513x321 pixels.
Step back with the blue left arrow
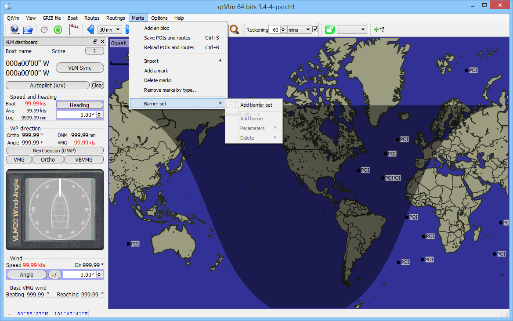(x=90, y=29)
